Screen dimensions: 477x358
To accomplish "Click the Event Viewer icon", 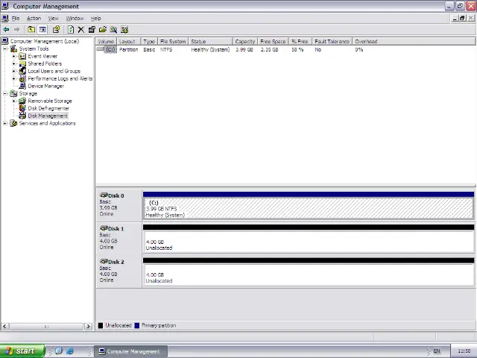I will pos(22,57).
